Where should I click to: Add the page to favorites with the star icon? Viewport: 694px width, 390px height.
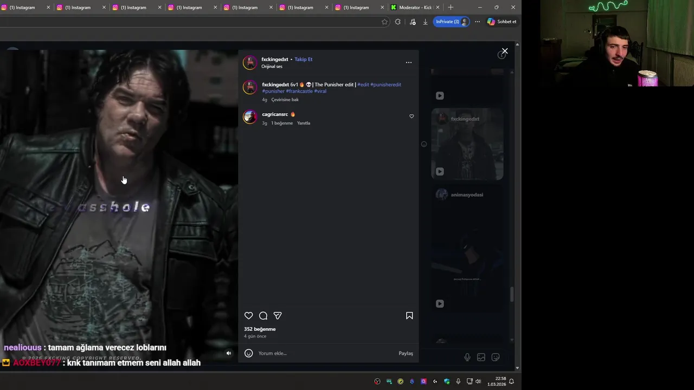pyautogui.click(x=384, y=22)
